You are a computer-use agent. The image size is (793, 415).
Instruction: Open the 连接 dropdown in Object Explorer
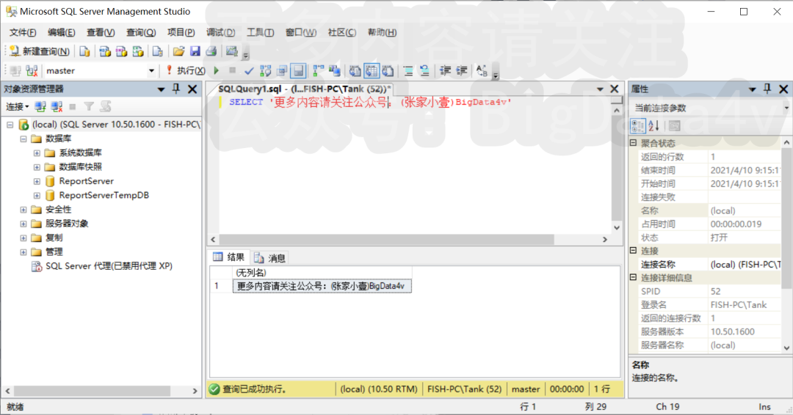pos(17,106)
